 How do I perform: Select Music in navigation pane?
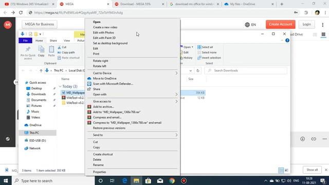point(35,112)
